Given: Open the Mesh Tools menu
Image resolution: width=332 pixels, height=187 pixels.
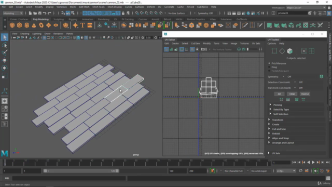Looking at the screenshot, I should point(99,7).
